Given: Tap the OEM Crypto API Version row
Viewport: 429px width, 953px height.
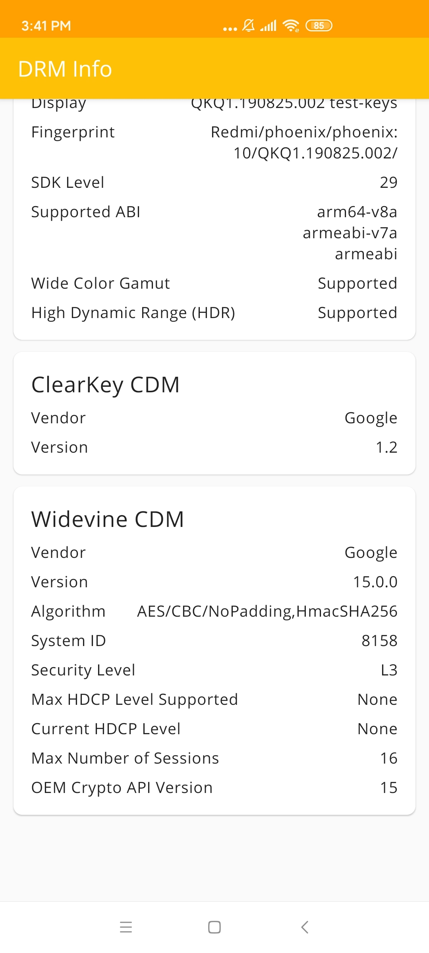Looking at the screenshot, I should tap(214, 787).
